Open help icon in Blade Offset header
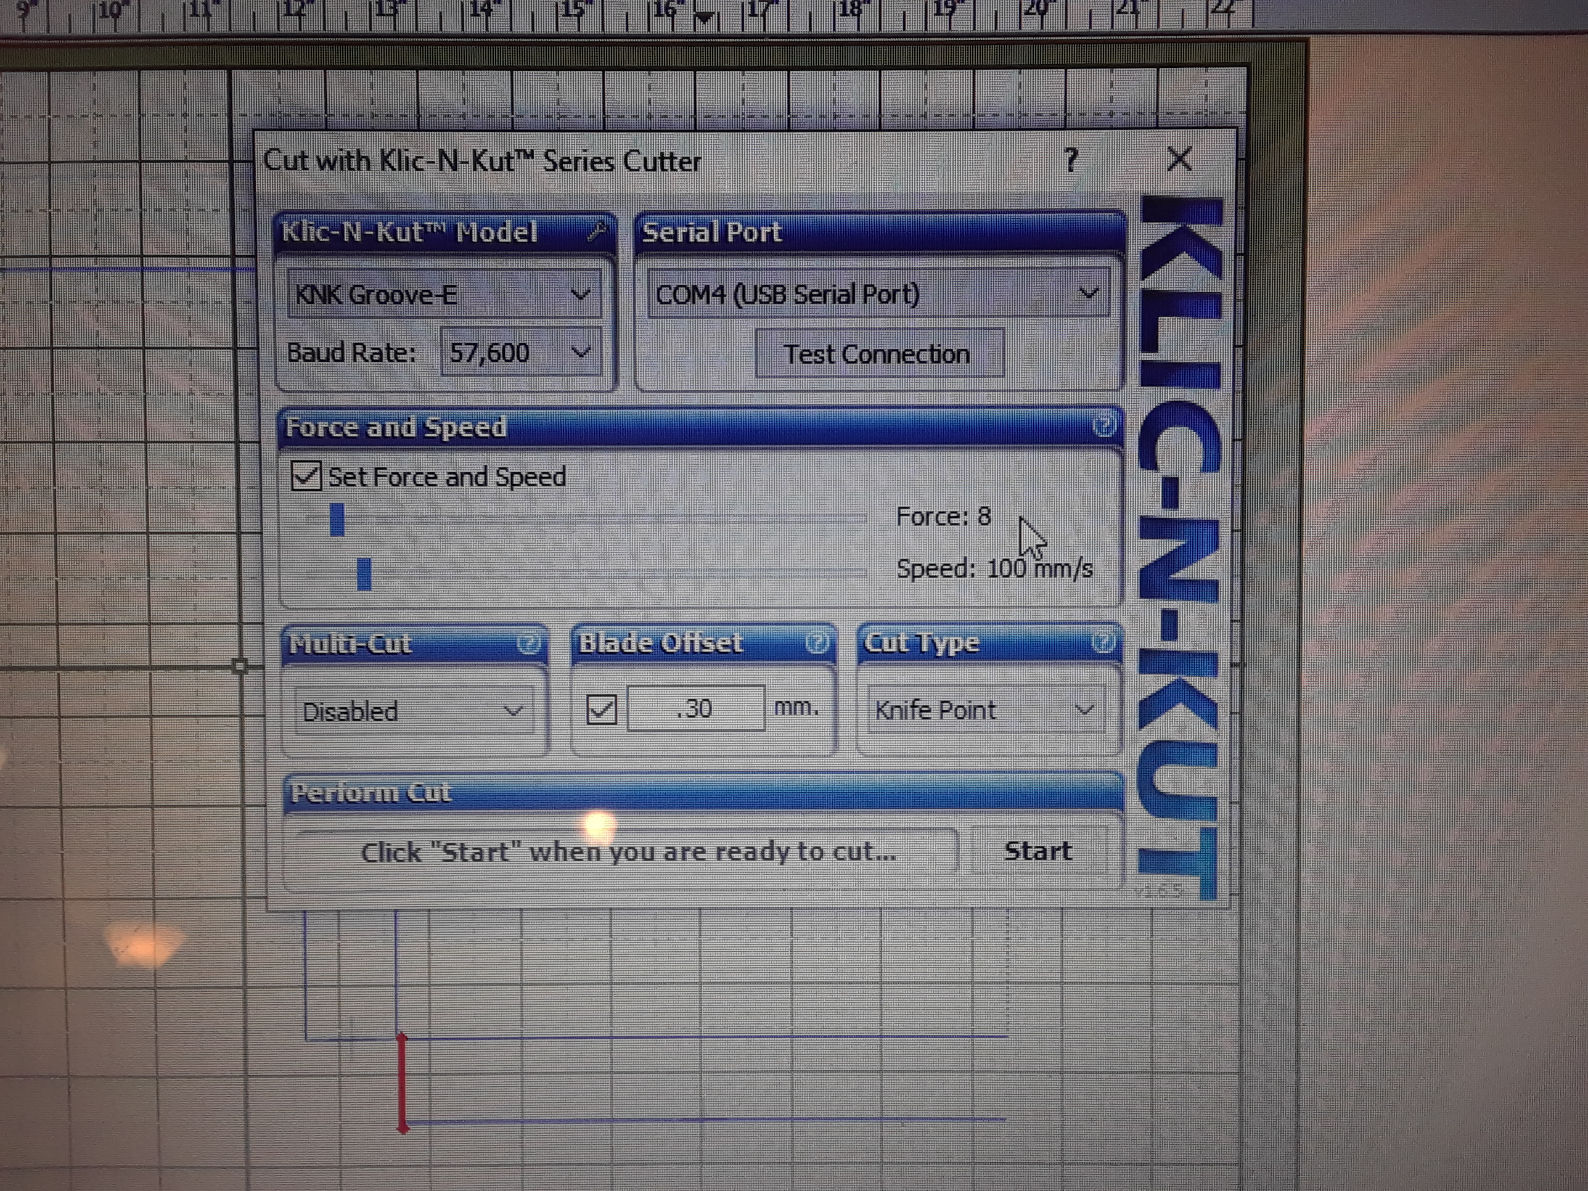 817,641
